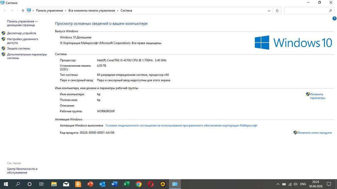Go back with the Back arrow
Viewport: 337px width, 189px height.
pyautogui.click(x=5, y=10)
